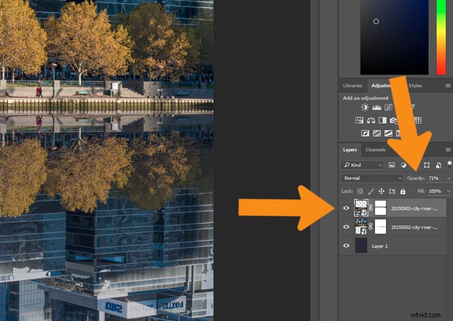
Task: Lock all layer attributes with padlock
Action: [403, 191]
